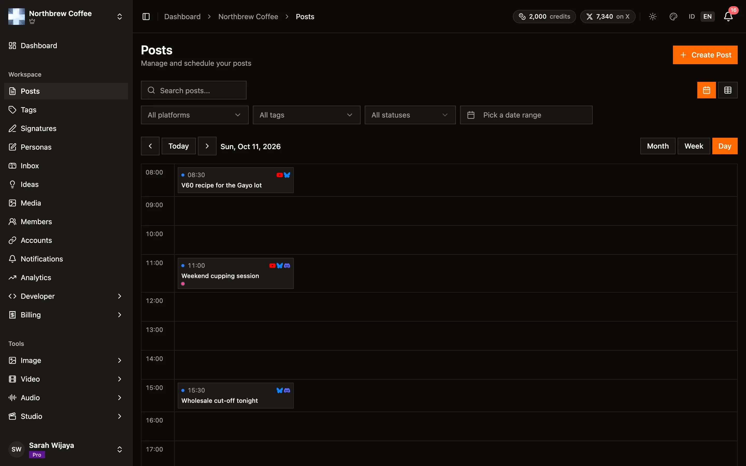Click the Northbrew Coffee workspace logo

coord(17,17)
